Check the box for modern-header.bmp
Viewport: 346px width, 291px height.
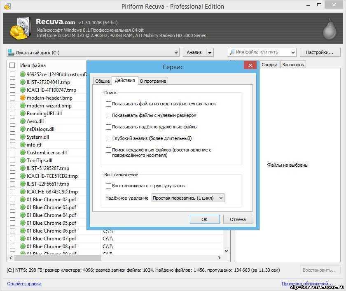(13, 98)
